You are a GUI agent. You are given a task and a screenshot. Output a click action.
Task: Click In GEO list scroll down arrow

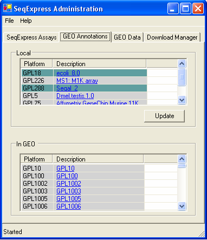tap(182, 206)
